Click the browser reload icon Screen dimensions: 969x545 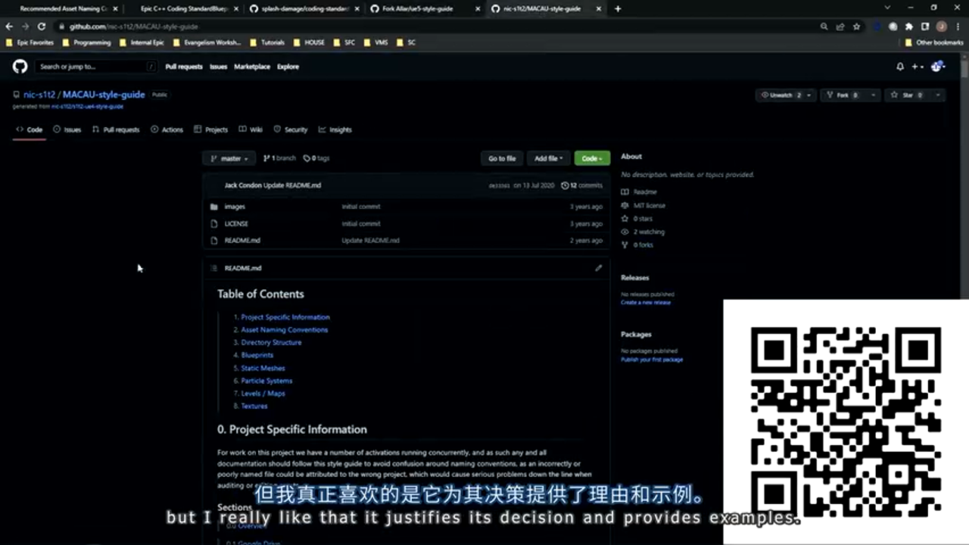click(x=42, y=26)
